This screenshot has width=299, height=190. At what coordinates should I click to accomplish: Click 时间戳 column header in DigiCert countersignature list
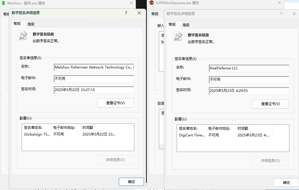click(x=254, y=129)
